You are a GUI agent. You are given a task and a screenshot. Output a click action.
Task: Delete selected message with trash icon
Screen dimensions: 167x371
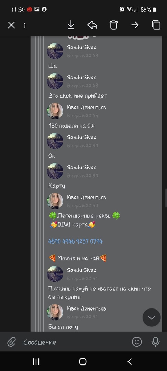[113, 25]
